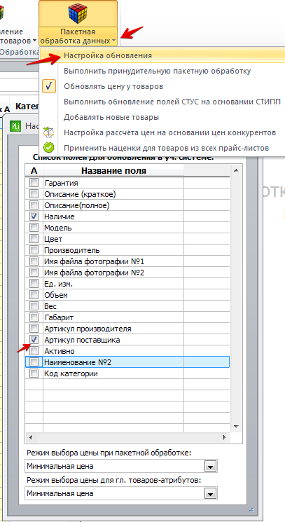Screen dimensions: 285x522
Task: Select the Гарантия row text
Action: click(61, 183)
